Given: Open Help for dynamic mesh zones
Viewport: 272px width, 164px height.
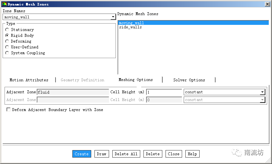Looking at the screenshot, I should [192, 154].
